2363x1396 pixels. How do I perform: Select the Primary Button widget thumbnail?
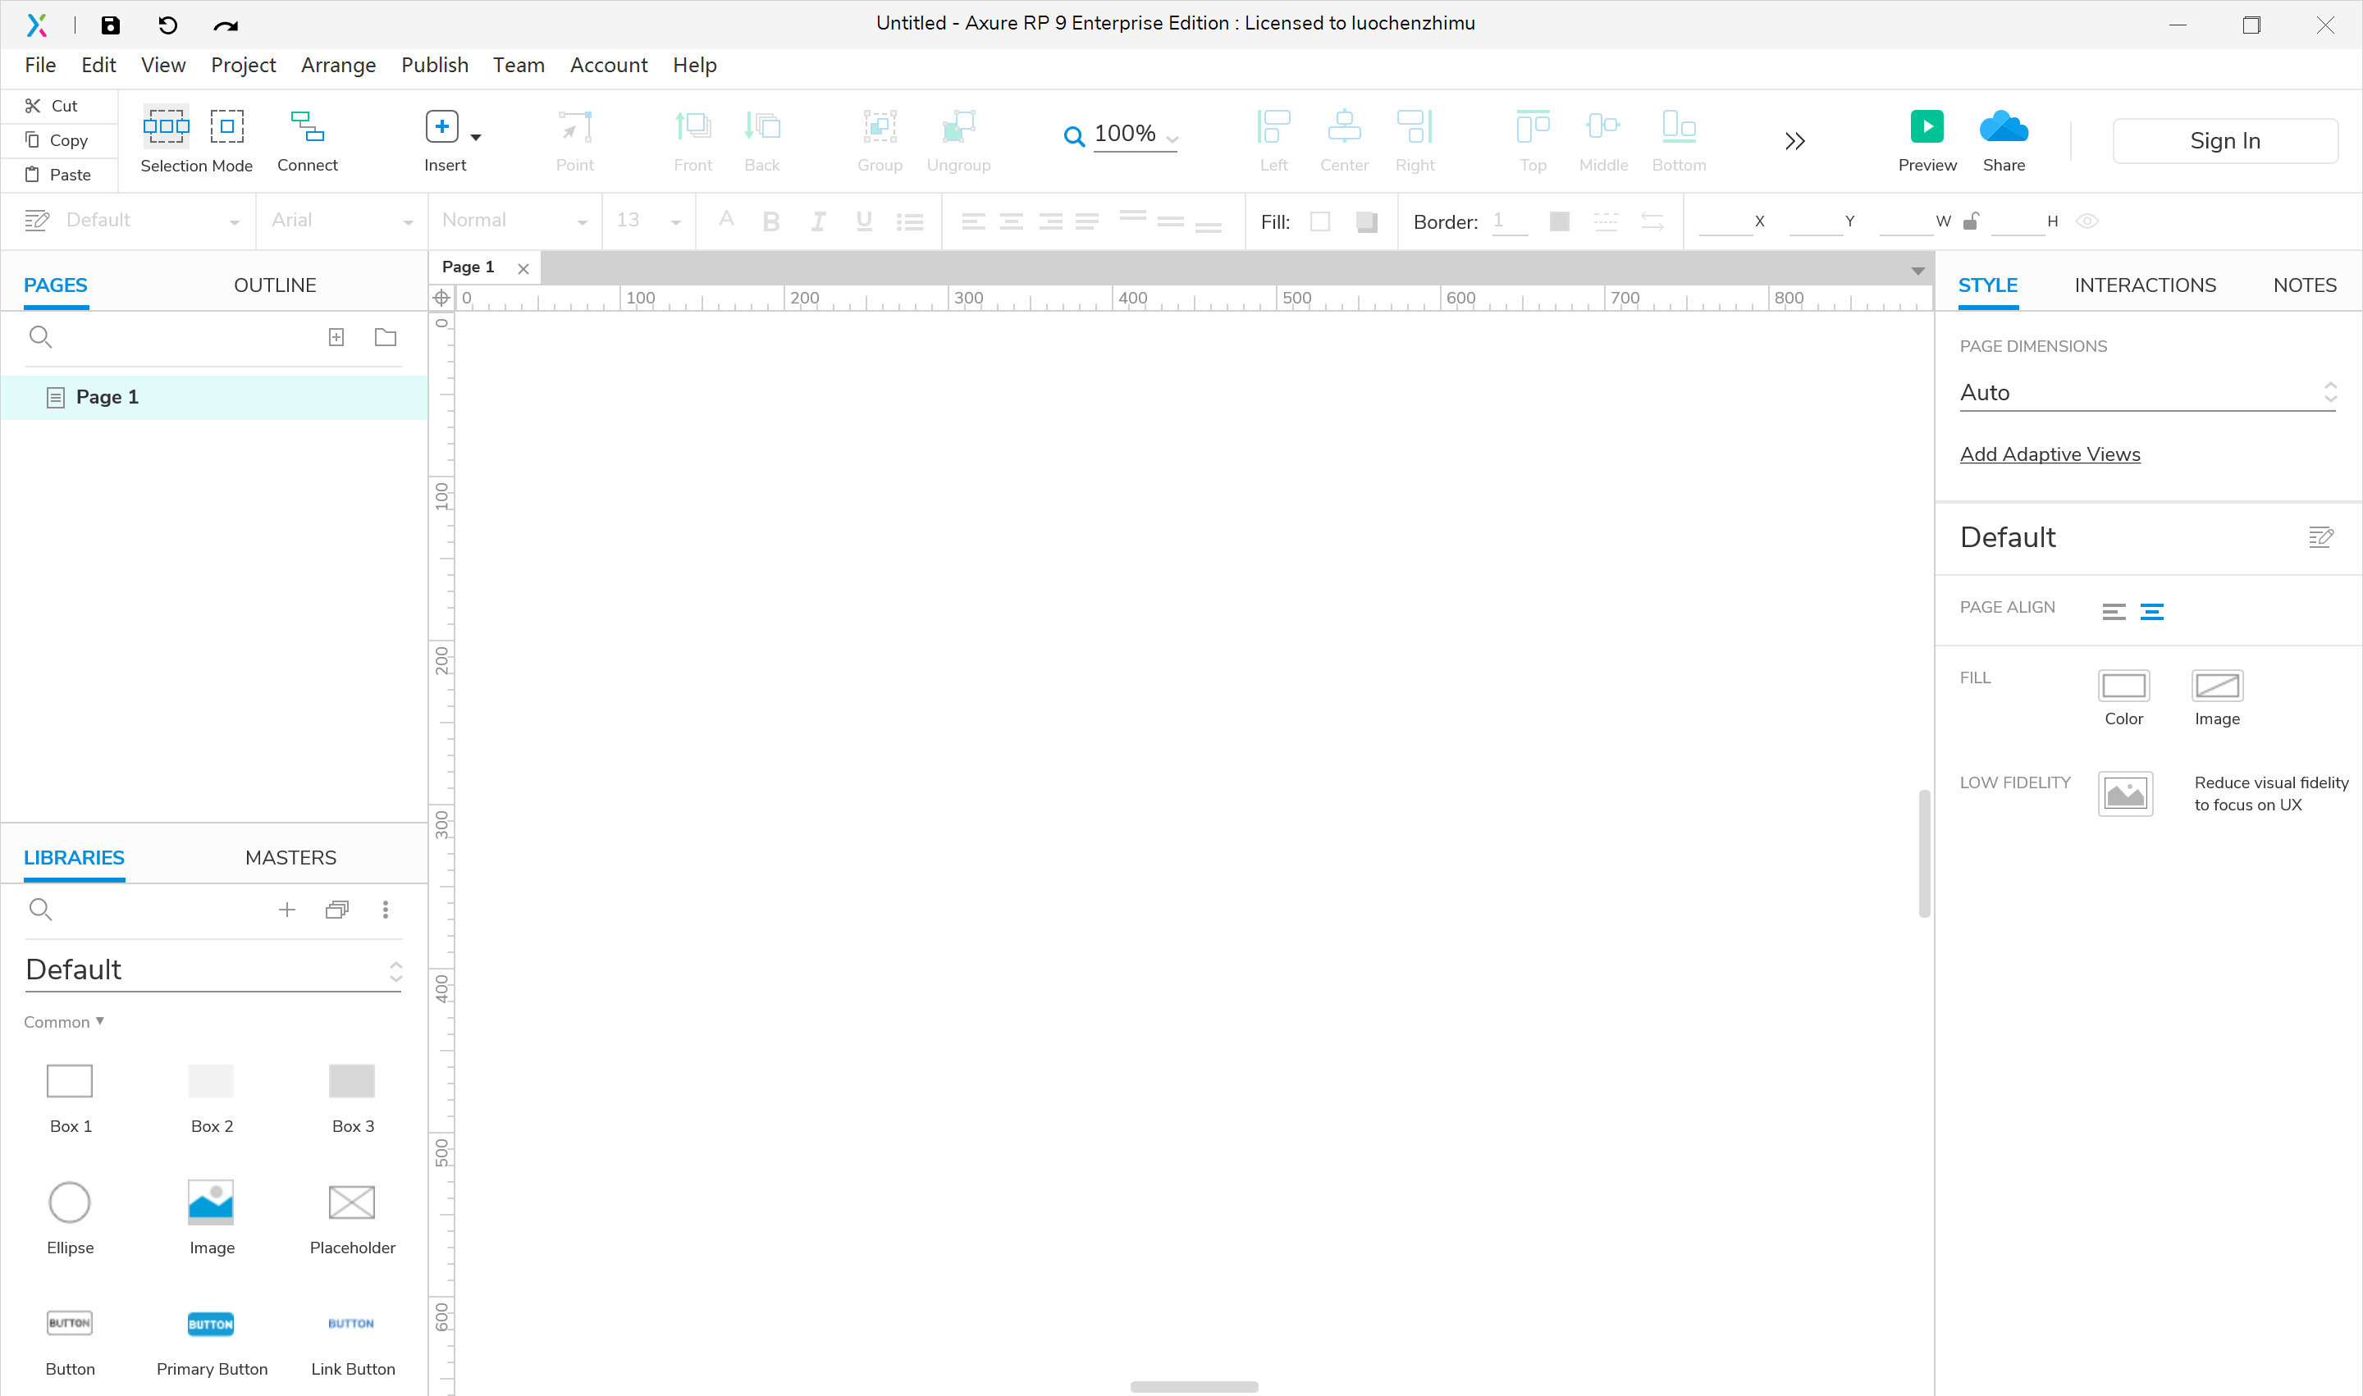[211, 1323]
